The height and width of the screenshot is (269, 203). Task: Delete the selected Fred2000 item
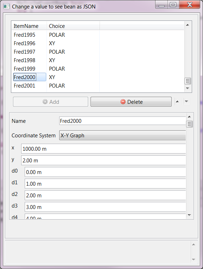(x=131, y=102)
